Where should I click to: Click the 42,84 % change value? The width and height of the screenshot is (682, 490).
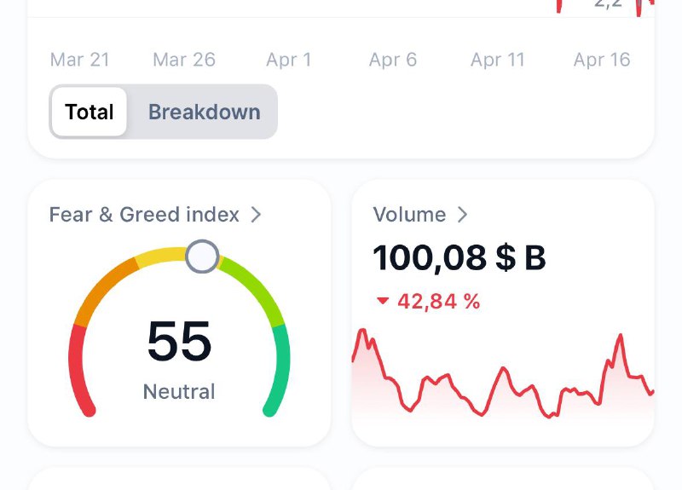pyautogui.click(x=438, y=301)
